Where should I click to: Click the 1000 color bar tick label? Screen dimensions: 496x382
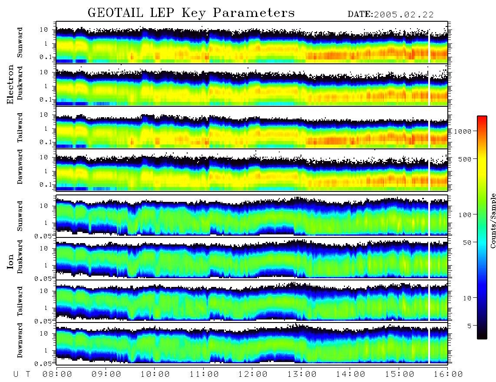click(463, 132)
